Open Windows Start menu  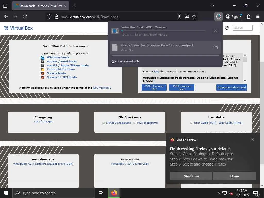[x=6, y=193]
